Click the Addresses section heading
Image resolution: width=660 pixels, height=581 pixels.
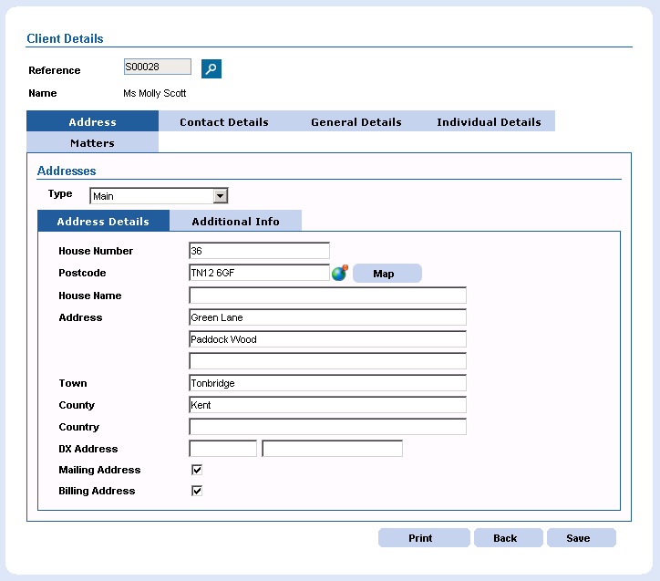[67, 171]
